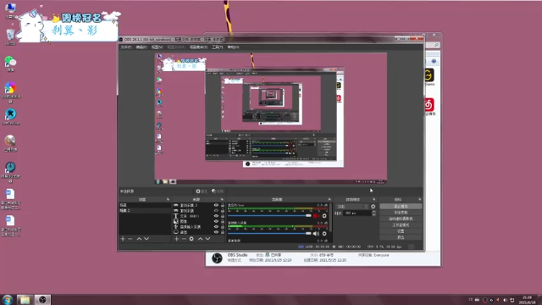Open the scene transition type dropdown
The image size is (542, 305).
click(x=352, y=207)
